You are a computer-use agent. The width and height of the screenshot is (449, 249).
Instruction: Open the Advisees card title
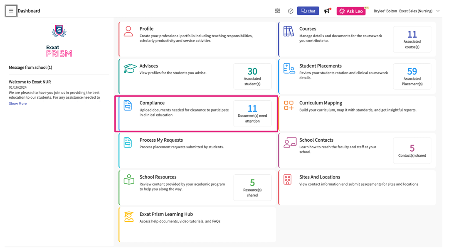point(148,66)
